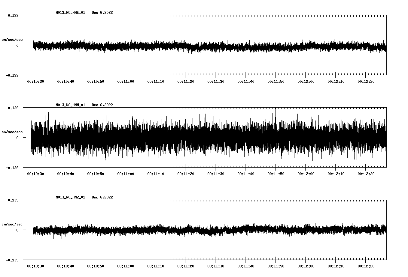Viewport: 408px width, 277px height.
Task: Click the 00:11:00 time label under HNN plot
Action: click(126, 174)
